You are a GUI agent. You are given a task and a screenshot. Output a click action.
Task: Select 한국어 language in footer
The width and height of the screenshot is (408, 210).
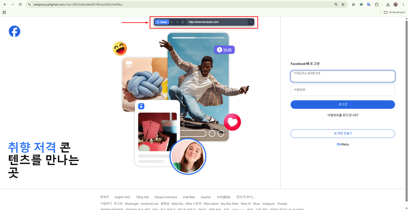click(105, 197)
